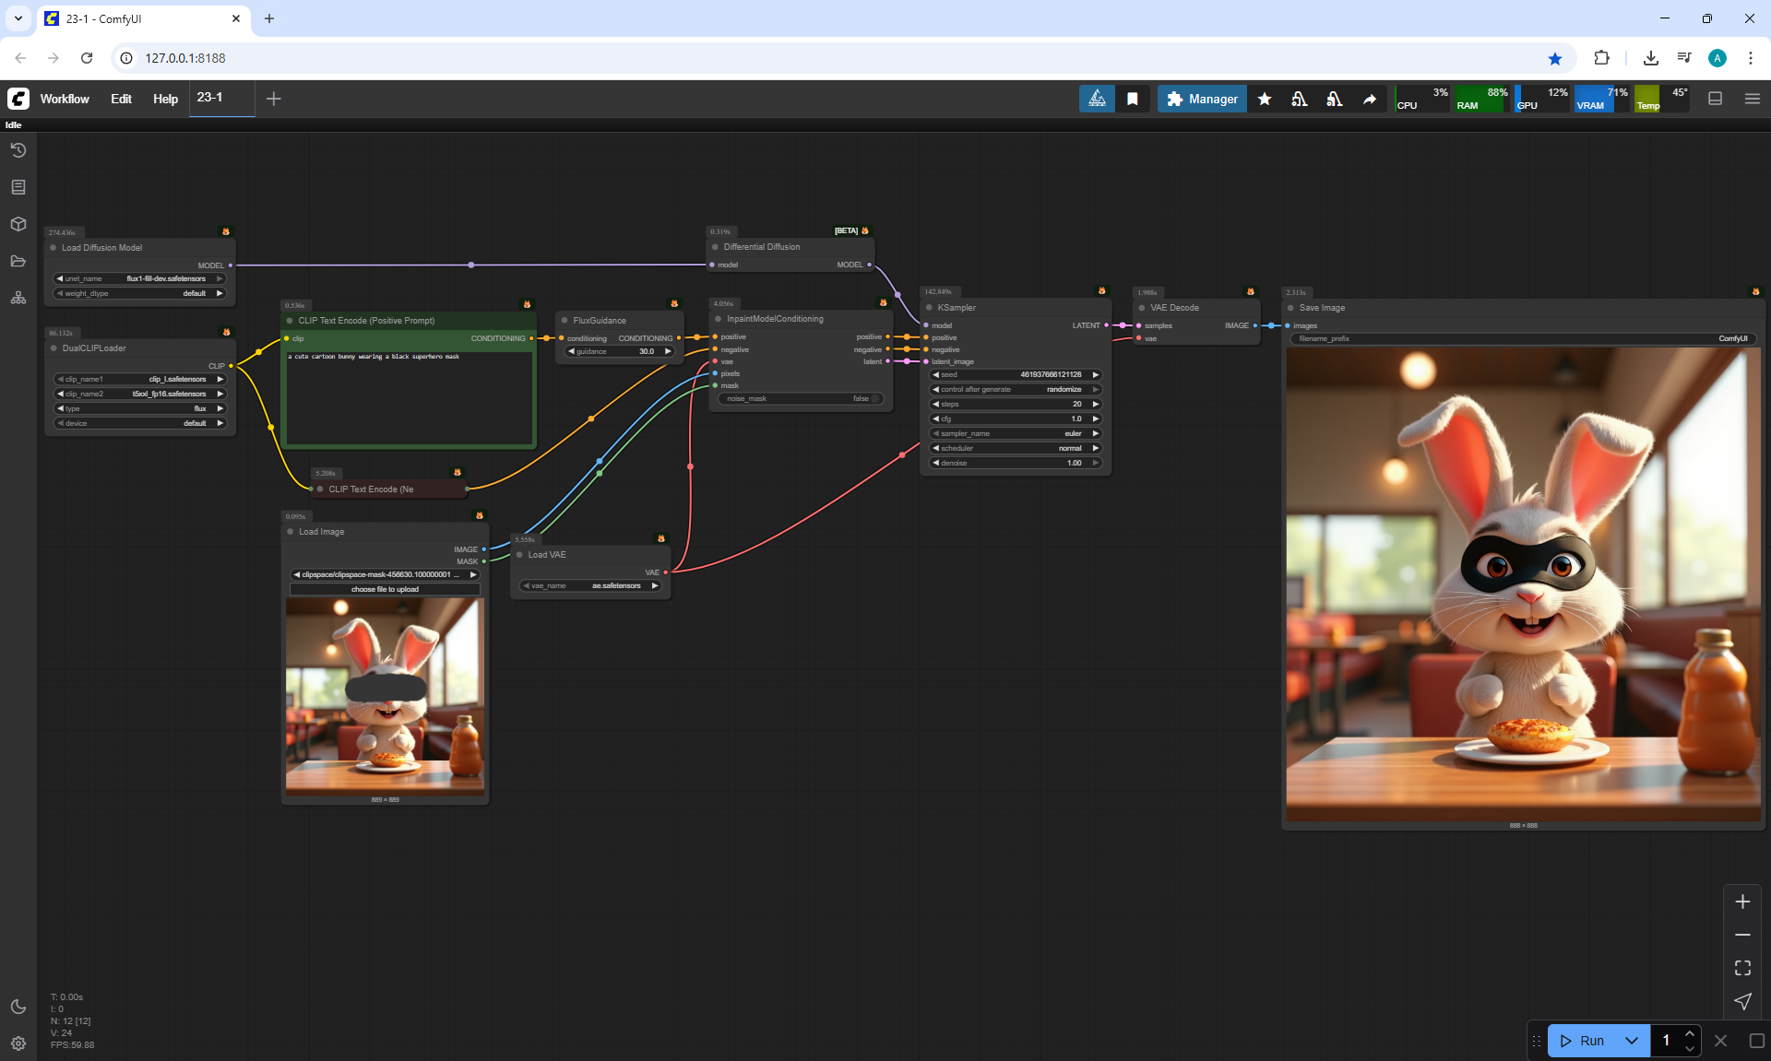Image resolution: width=1771 pixels, height=1061 pixels.
Task: Open the Edit menu
Action: 121,99
